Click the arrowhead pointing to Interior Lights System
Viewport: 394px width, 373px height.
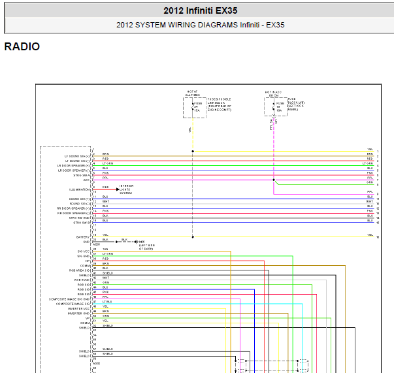(x=118, y=189)
